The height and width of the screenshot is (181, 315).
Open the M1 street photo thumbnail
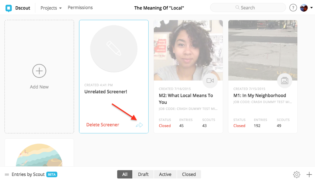263,50
